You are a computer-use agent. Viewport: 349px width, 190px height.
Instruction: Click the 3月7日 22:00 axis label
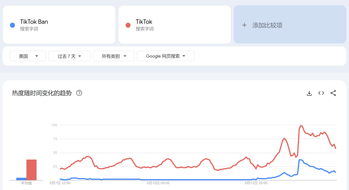60,183
